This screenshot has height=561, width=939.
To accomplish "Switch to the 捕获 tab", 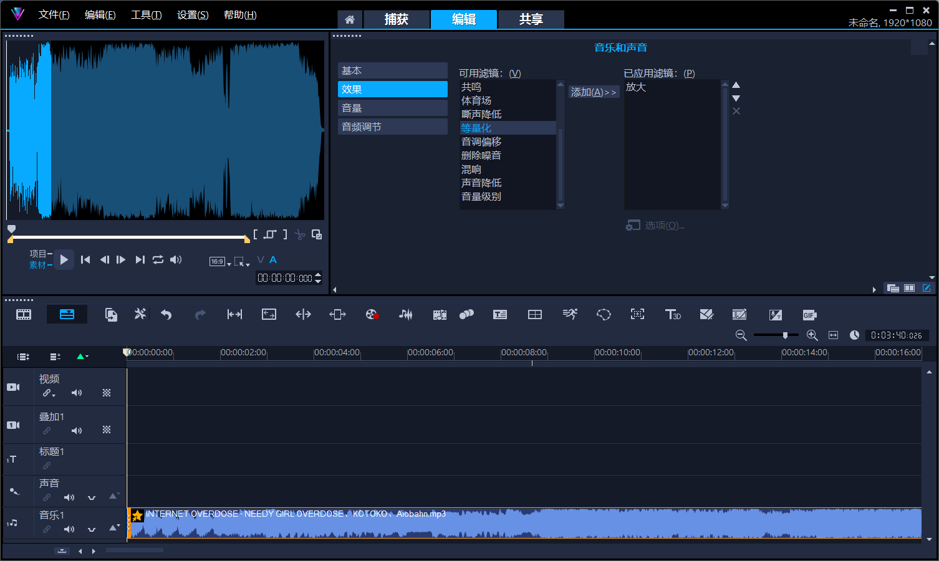I will pyautogui.click(x=397, y=19).
